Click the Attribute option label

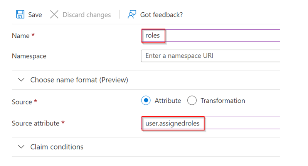pos(168,101)
